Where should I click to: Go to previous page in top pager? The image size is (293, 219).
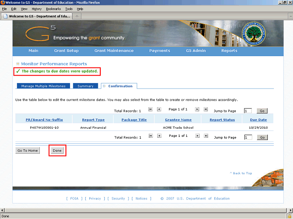(159, 109)
